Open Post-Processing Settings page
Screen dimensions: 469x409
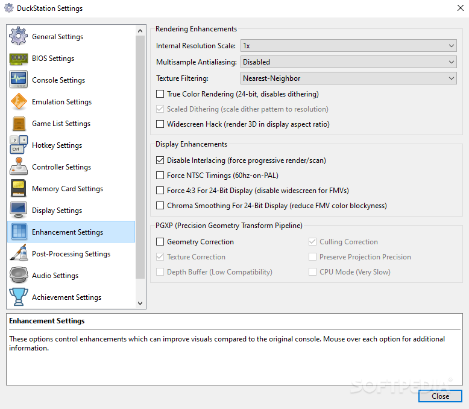click(71, 253)
